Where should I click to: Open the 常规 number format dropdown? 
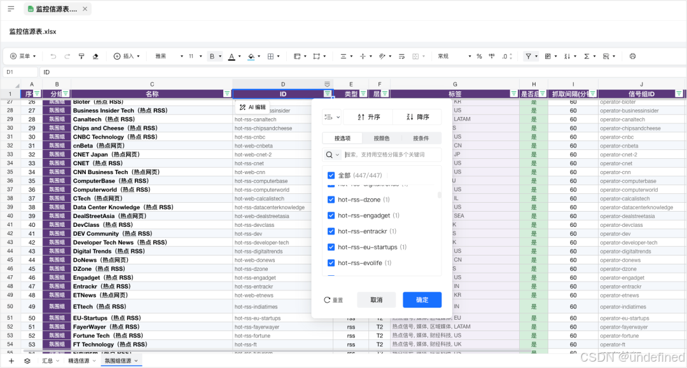tap(454, 56)
